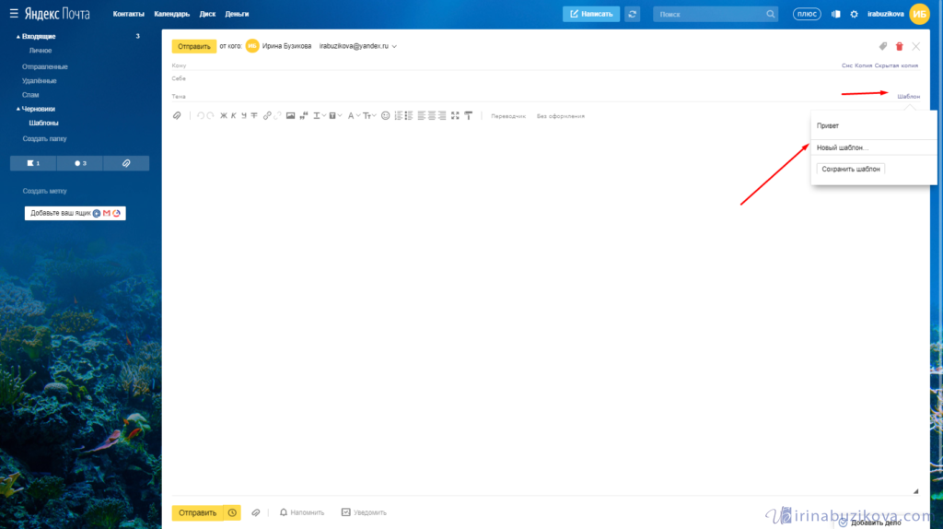This screenshot has width=943, height=529.
Task: Toggle Без оформления plain text mode
Action: pos(561,116)
